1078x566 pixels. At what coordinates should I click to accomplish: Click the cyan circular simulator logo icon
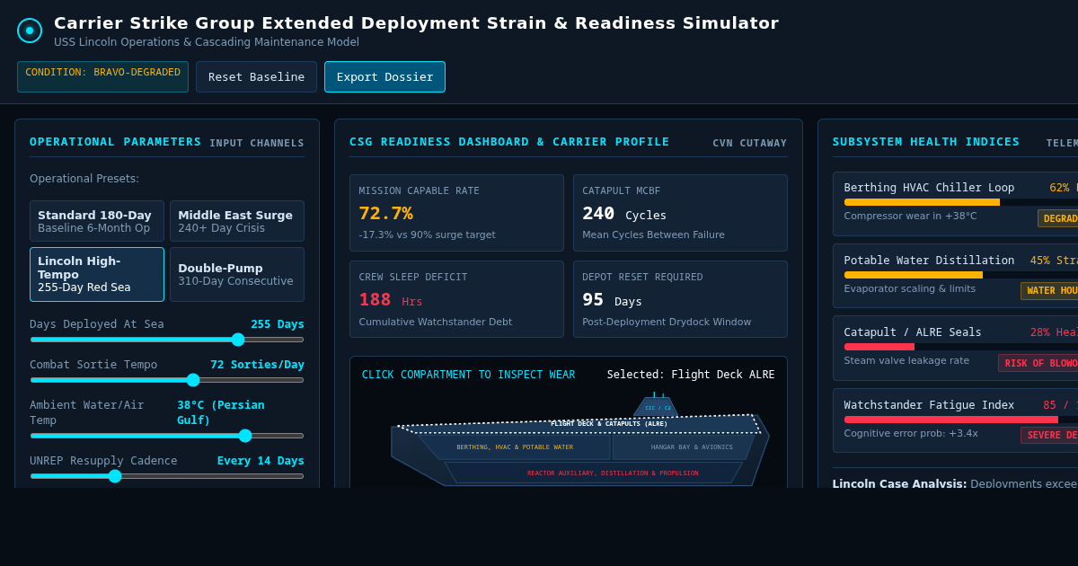(x=30, y=31)
